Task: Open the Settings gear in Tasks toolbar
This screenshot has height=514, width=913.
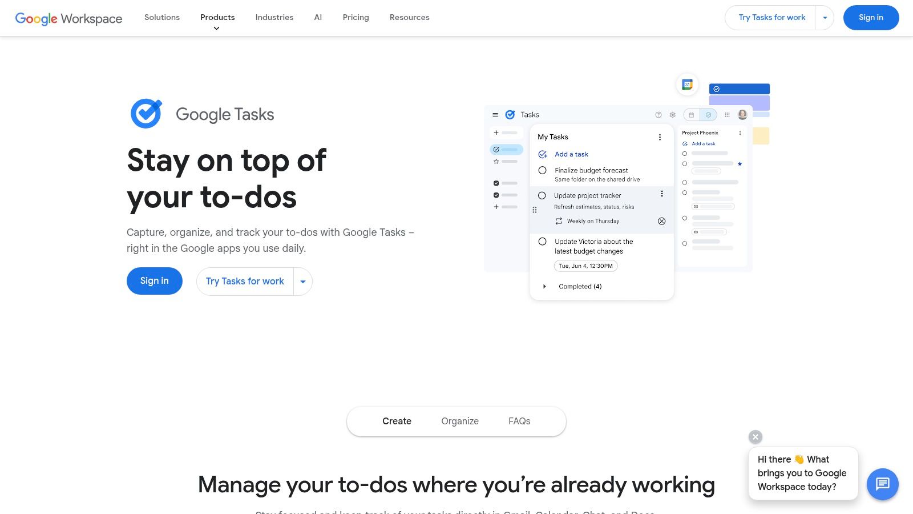Action: [x=672, y=115]
